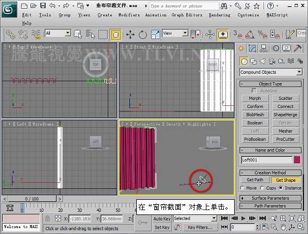This screenshot has width=308, height=234.
Task: Open the Modifiers menu
Action: [129, 15]
